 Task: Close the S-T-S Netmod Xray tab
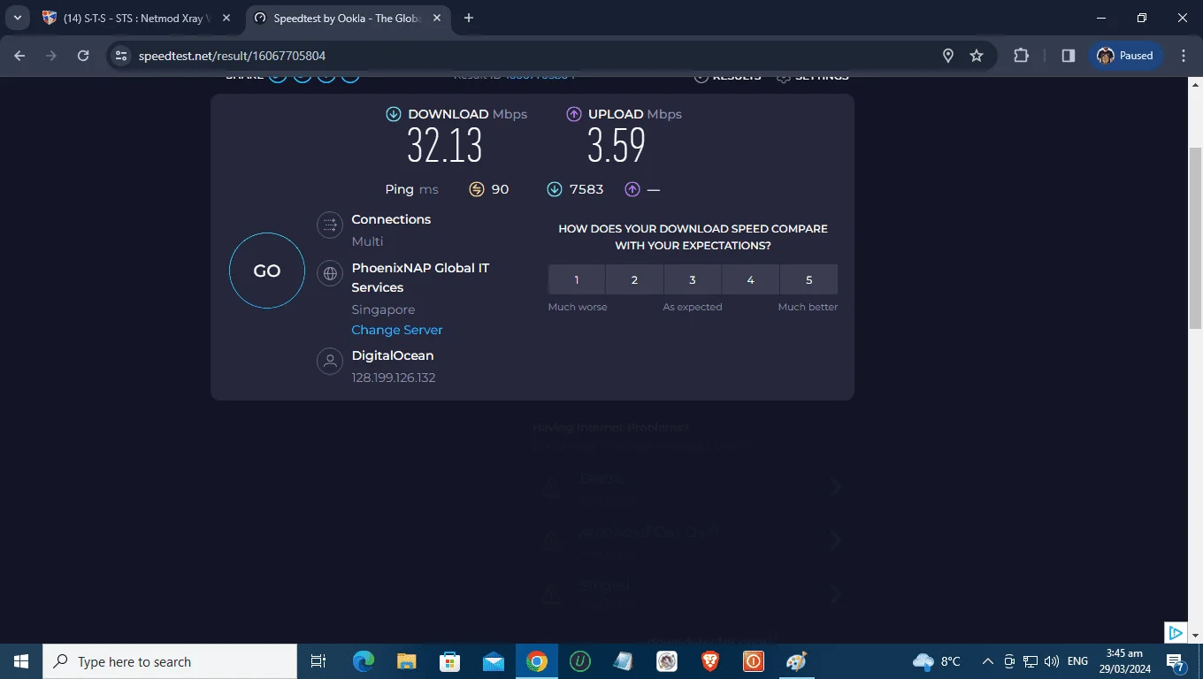coord(226,18)
